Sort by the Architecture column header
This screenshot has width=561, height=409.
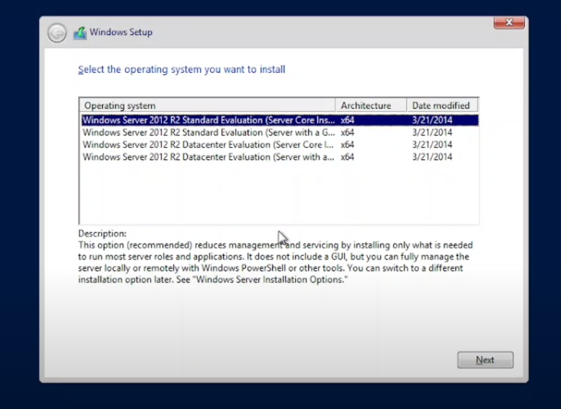(x=371, y=106)
